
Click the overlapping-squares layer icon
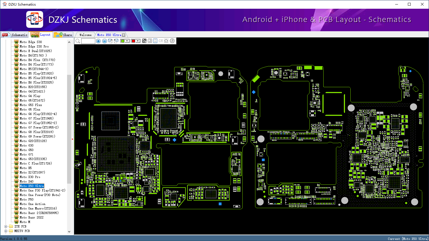(x=144, y=41)
